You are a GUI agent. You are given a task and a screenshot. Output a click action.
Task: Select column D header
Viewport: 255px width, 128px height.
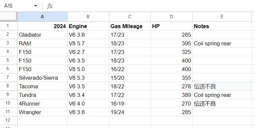[x=171, y=17]
